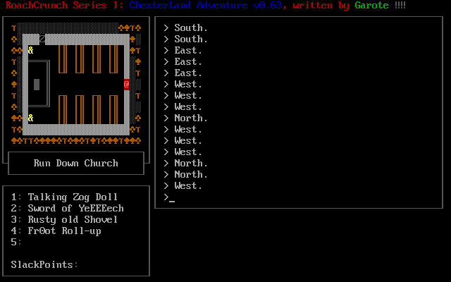Click the green 'Garote' author name

tap(371, 5)
